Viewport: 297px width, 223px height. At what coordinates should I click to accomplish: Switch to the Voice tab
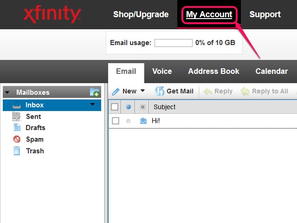162,71
